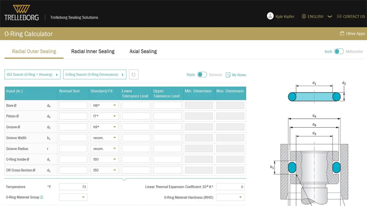Open the My Notes icon
The height and width of the screenshot is (206, 367).
(228, 75)
